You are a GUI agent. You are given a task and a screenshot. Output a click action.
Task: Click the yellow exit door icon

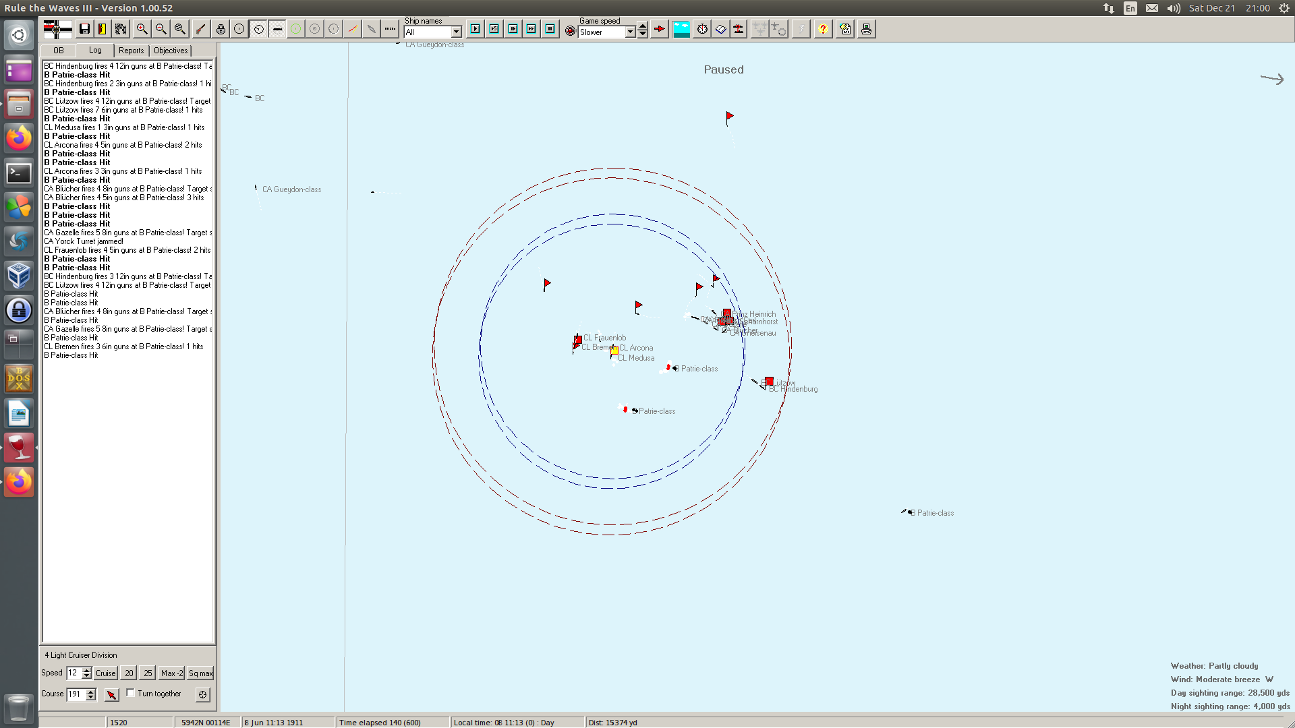(103, 29)
